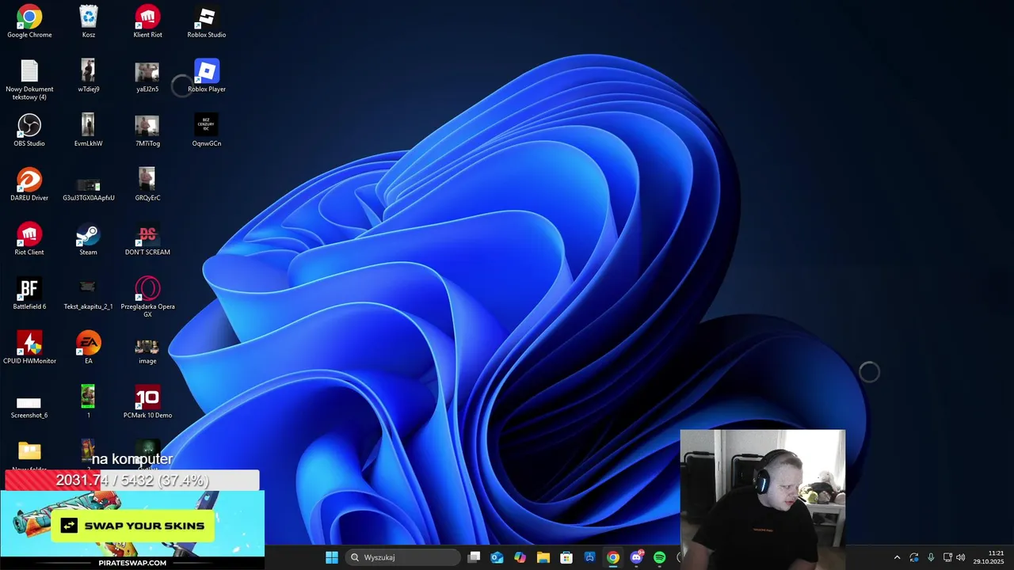Open Copilot from the taskbar
The height and width of the screenshot is (570, 1014).
(x=520, y=557)
